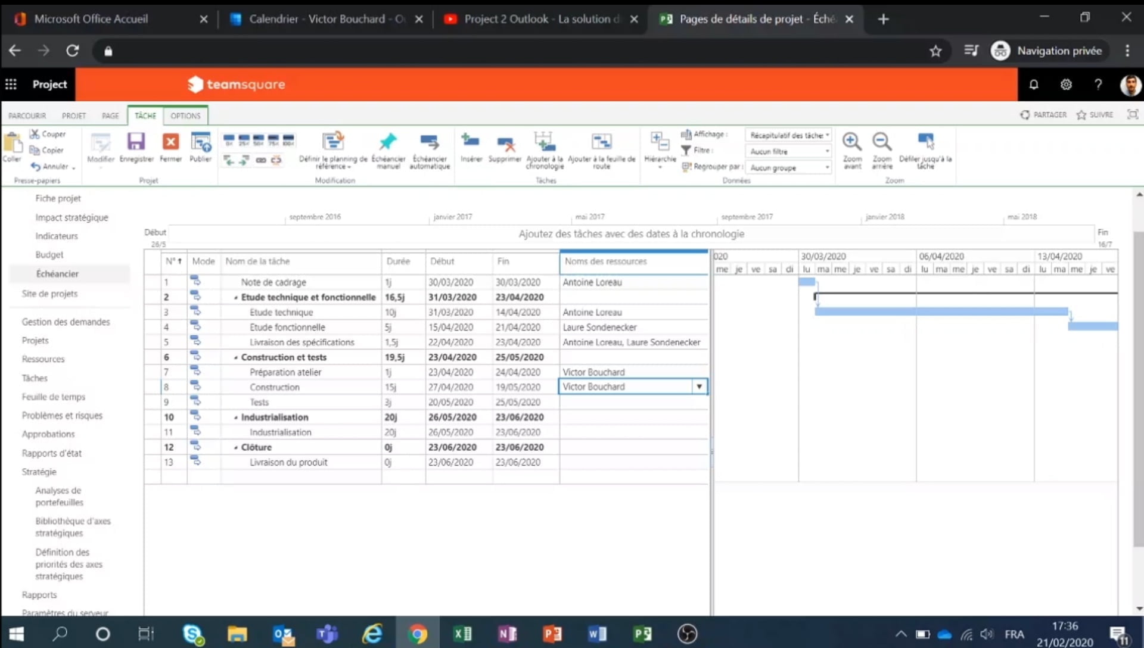Toggle the focus content full-screen icon
This screenshot has height=648, width=1144.
click(1132, 114)
